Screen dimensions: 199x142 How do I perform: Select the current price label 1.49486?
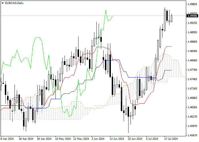[192, 16]
